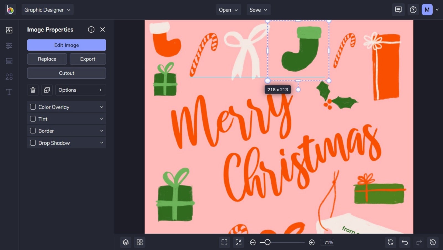Open the Layers panel icon
The width and height of the screenshot is (443, 250).
pyautogui.click(x=126, y=242)
